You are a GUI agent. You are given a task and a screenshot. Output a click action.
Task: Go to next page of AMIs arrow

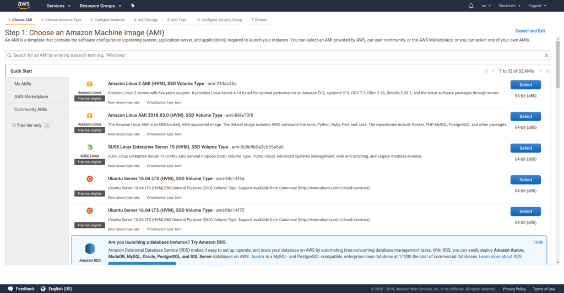click(540, 71)
